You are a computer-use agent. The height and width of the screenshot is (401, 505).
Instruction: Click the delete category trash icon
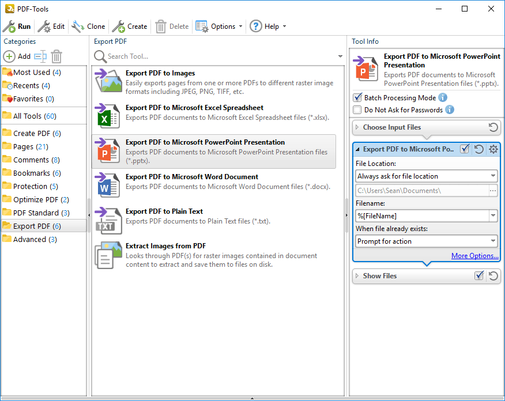[56, 56]
